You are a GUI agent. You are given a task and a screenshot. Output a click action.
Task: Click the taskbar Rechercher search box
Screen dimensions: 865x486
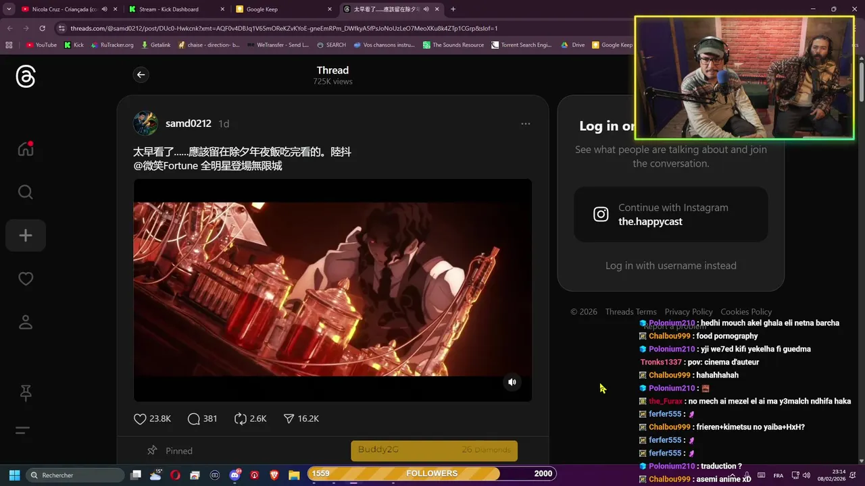76,475
